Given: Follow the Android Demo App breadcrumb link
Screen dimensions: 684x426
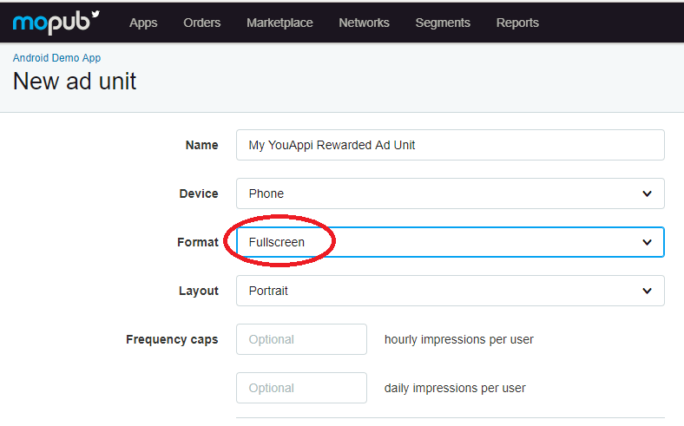Looking at the screenshot, I should (56, 58).
